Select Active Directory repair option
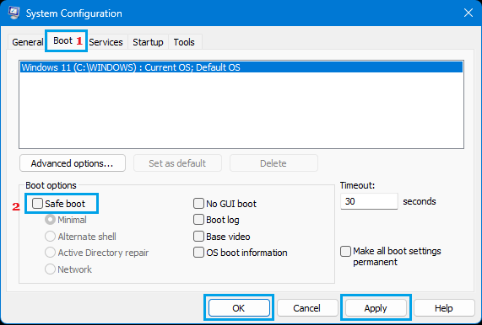This screenshot has width=482, height=325. click(50, 253)
